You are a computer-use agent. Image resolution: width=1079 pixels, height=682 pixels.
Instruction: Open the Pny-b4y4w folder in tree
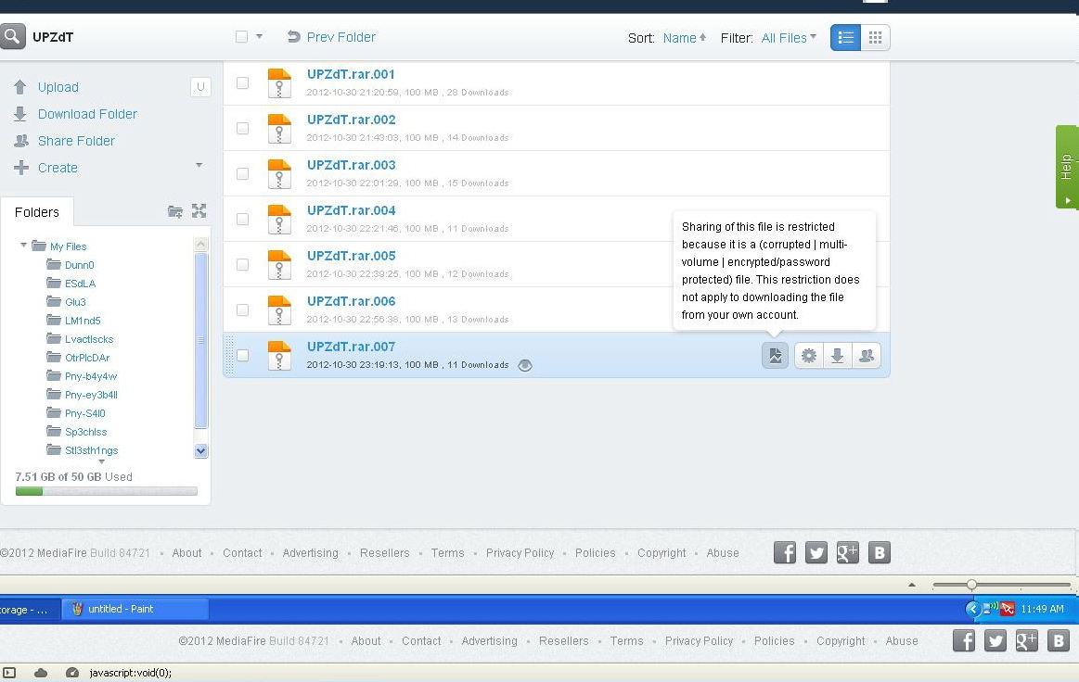(x=91, y=376)
